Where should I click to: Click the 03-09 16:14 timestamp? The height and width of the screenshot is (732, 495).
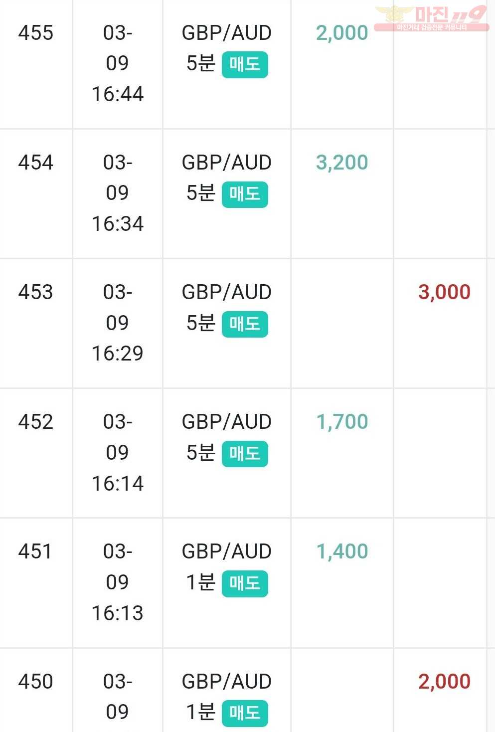coord(118,452)
